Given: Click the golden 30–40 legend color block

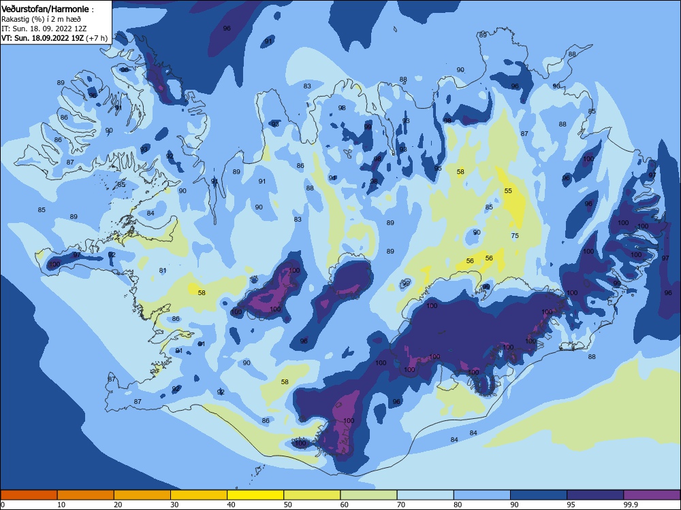Looking at the screenshot, I should [199, 495].
